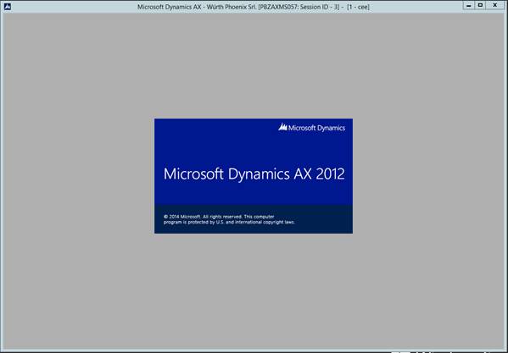508x353 pixels.
Task: Open the Dynamics AX system menu icon
Action: point(7,7)
